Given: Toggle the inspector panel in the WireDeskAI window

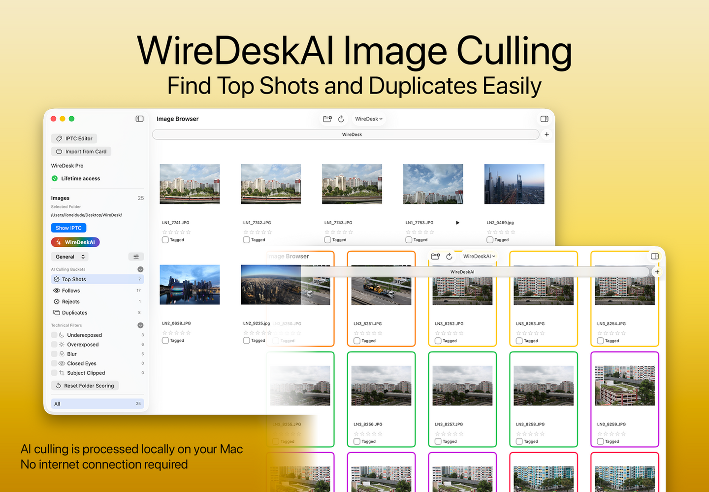Looking at the screenshot, I should [655, 256].
